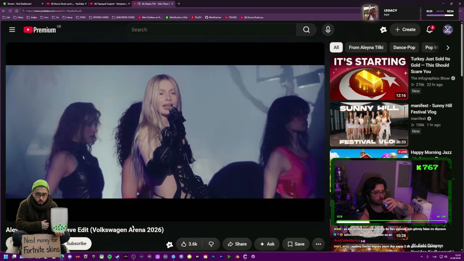464x261 pixels.
Task: Open the account avatar menu
Action: click(x=448, y=30)
